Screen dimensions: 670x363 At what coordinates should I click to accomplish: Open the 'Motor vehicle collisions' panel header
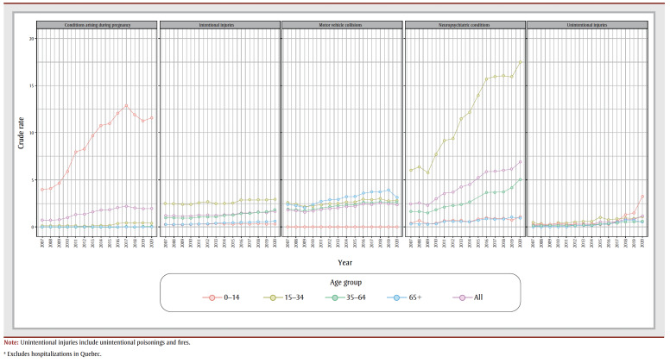341,24
